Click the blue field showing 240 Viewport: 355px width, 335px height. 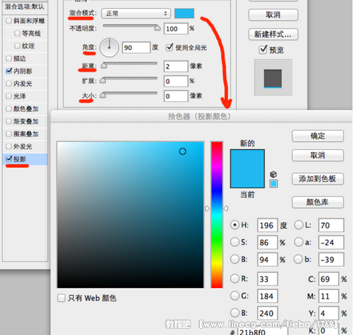click(267, 313)
